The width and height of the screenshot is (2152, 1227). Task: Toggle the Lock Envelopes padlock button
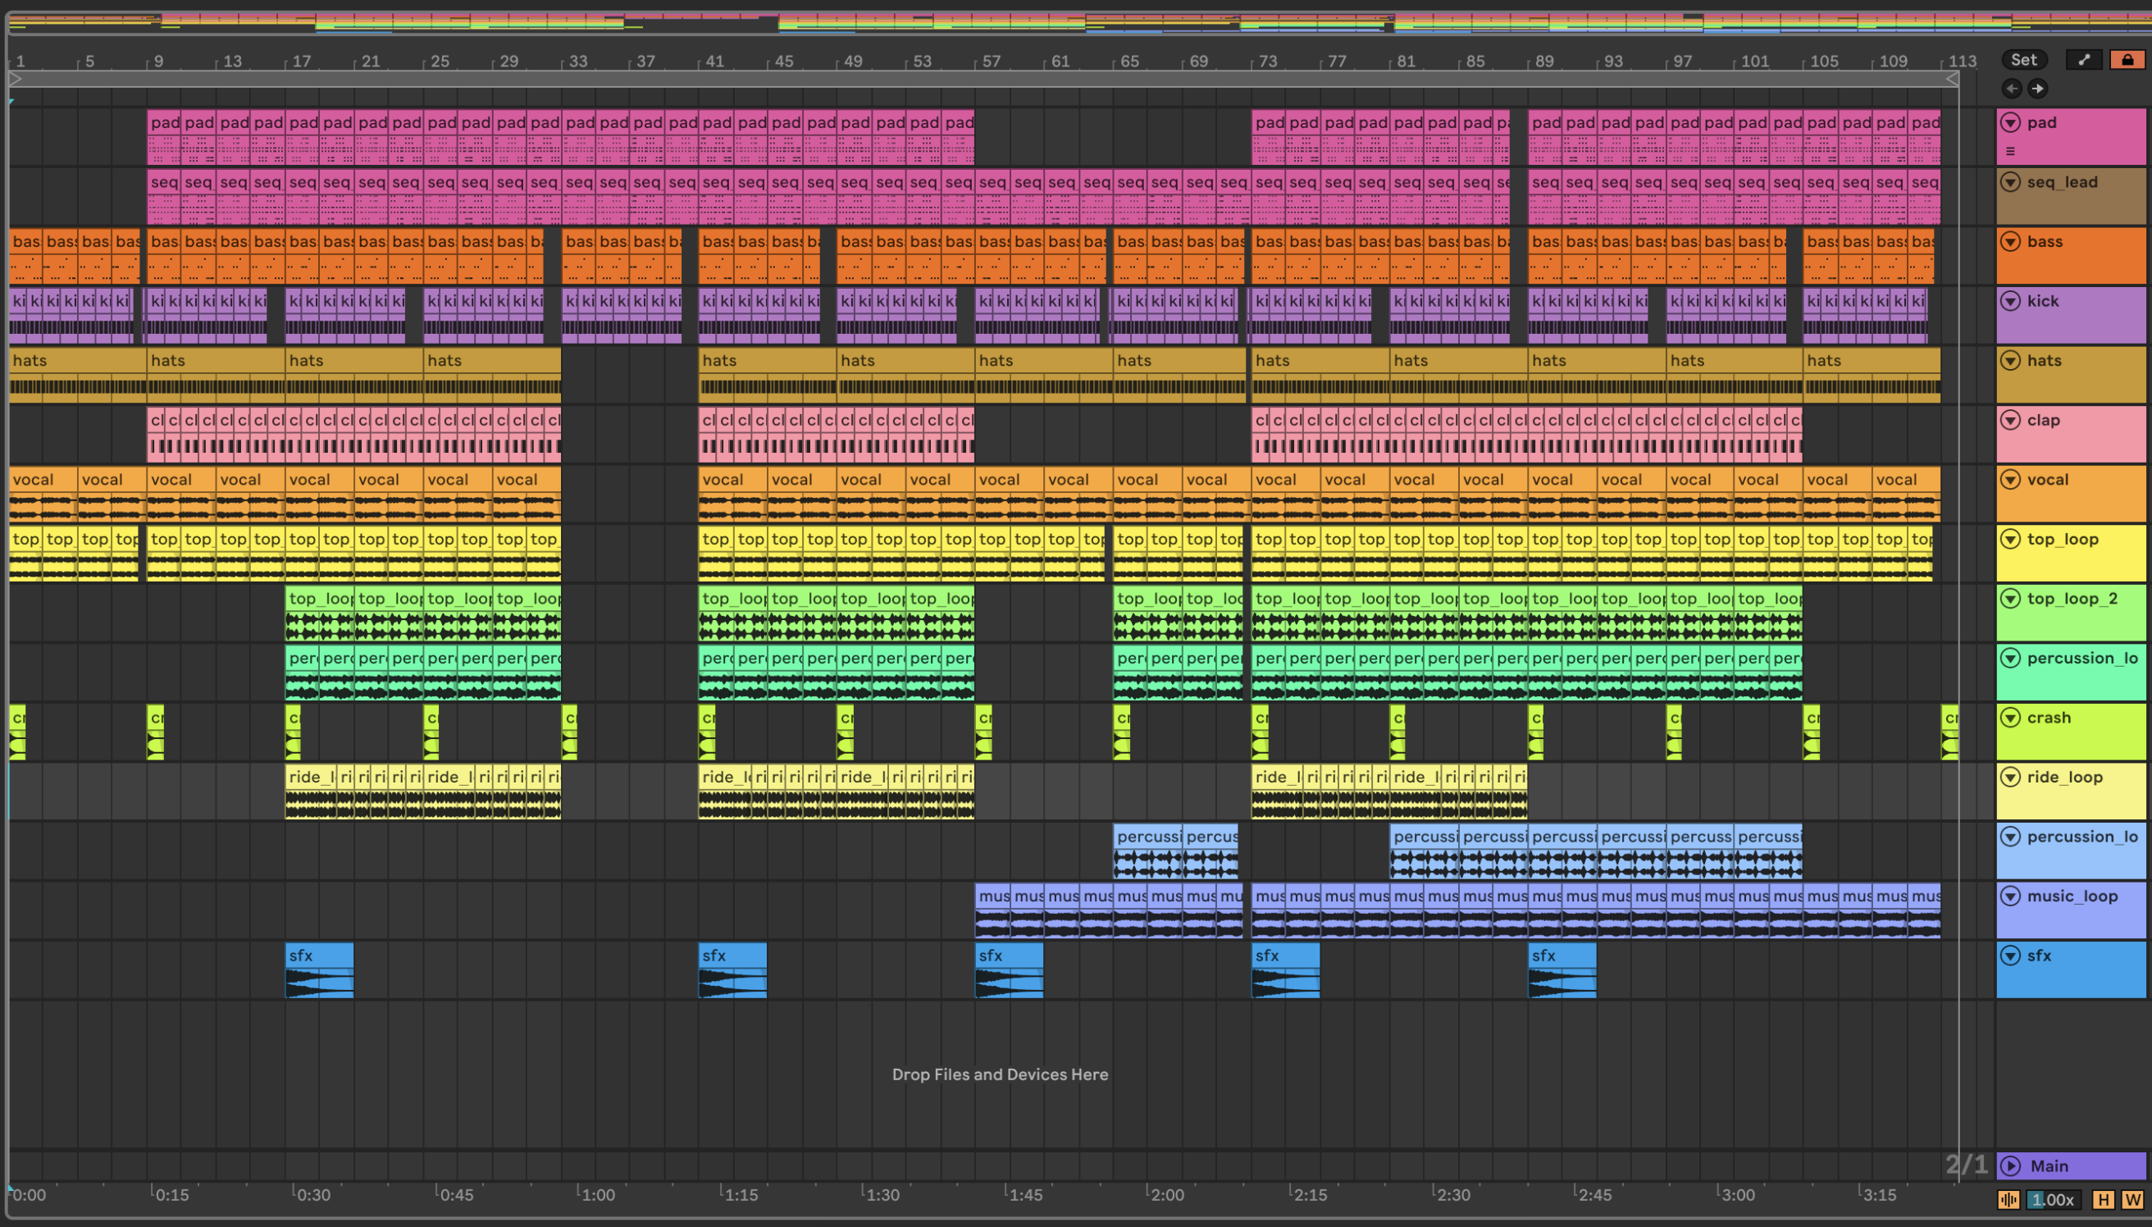(x=2127, y=60)
